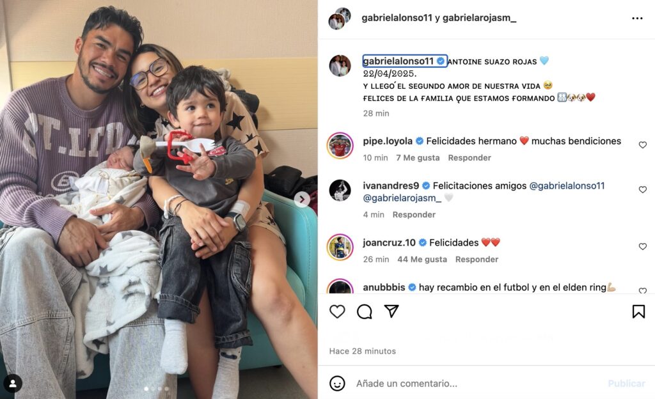The width and height of the screenshot is (655, 399).
Task: Click the Publicar button
Action: click(x=626, y=383)
